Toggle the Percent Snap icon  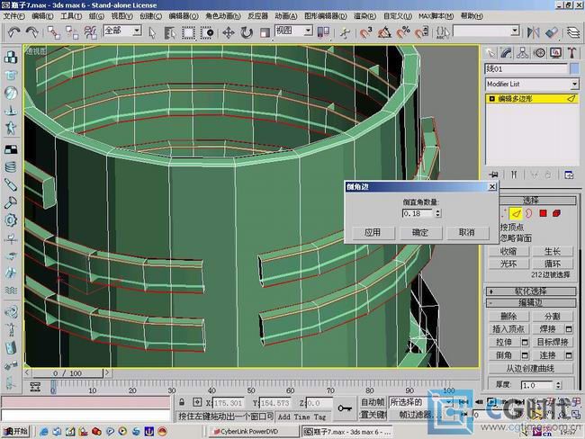click(x=403, y=32)
